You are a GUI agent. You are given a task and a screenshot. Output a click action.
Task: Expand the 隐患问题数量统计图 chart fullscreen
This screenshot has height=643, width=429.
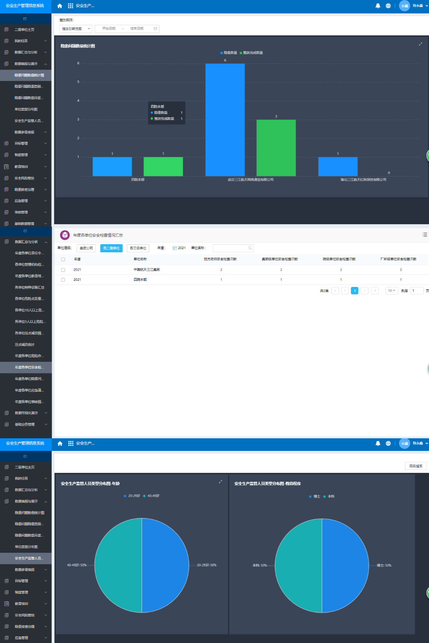click(x=420, y=44)
